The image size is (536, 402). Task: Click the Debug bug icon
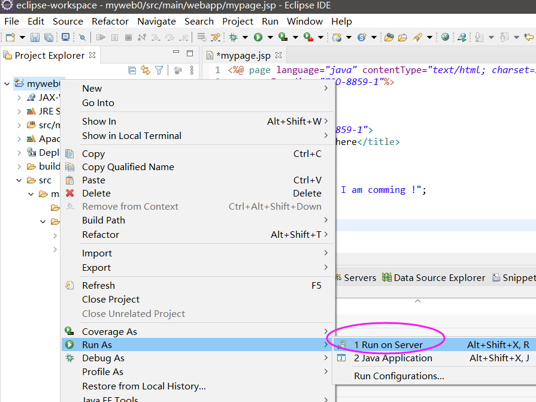[234, 37]
